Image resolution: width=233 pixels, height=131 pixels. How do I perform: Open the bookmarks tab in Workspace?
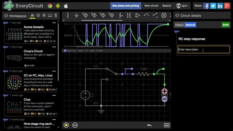pyautogui.click(x=44, y=15)
